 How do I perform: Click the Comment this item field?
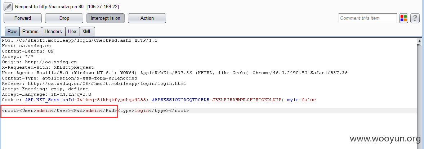367,18
